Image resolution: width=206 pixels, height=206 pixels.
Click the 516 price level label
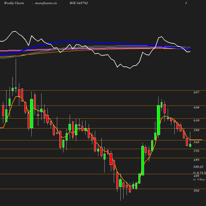coord(197,151)
